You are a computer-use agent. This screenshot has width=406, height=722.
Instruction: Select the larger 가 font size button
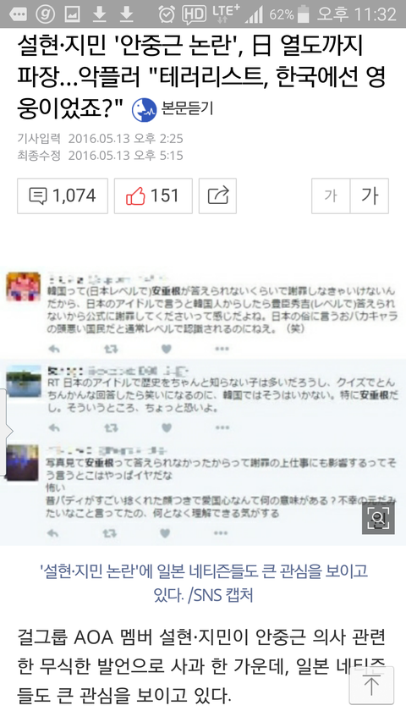370,196
